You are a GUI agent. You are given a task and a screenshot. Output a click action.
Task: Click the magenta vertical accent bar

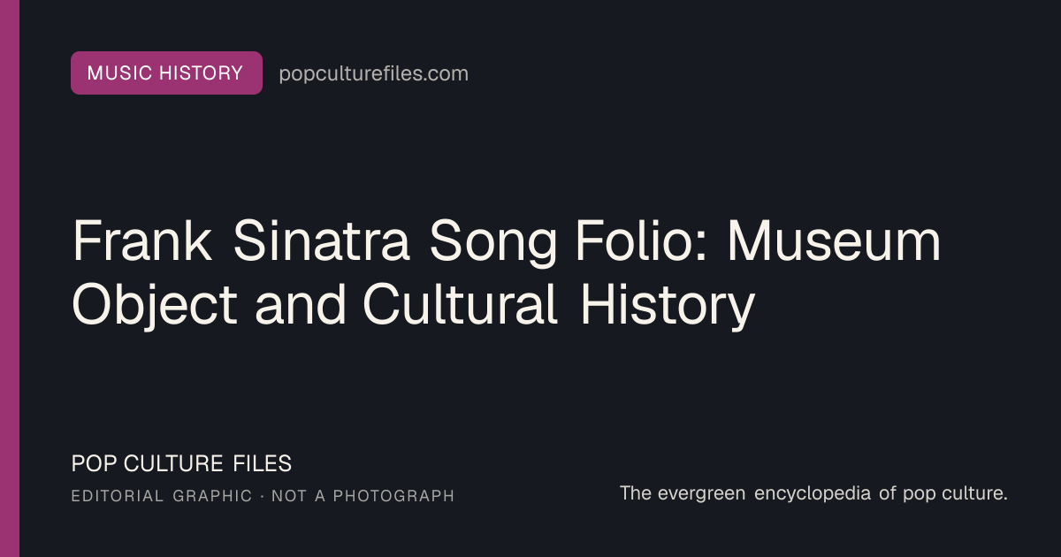pyautogui.click(x=10, y=278)
